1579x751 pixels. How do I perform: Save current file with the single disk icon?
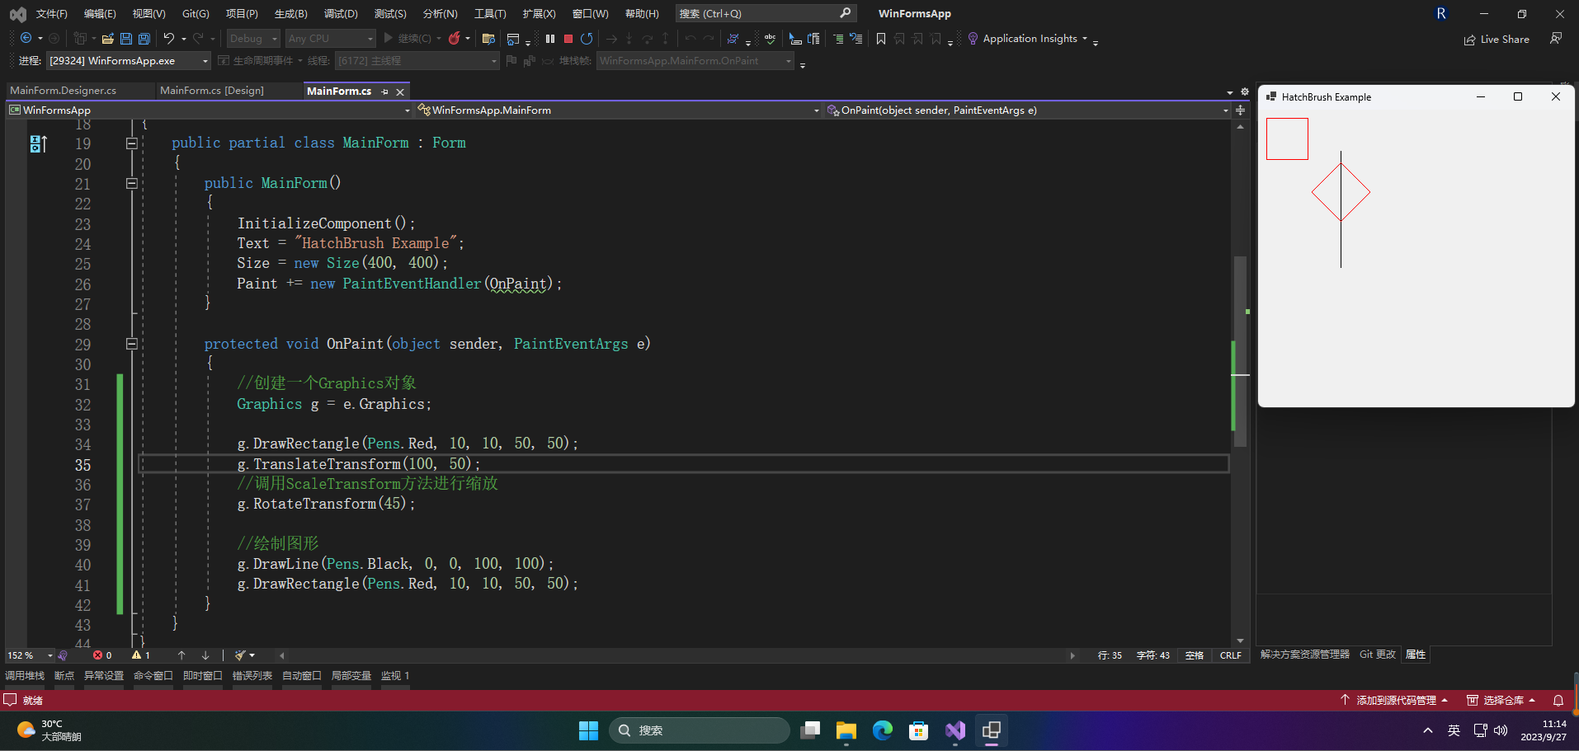click(126, 39)
